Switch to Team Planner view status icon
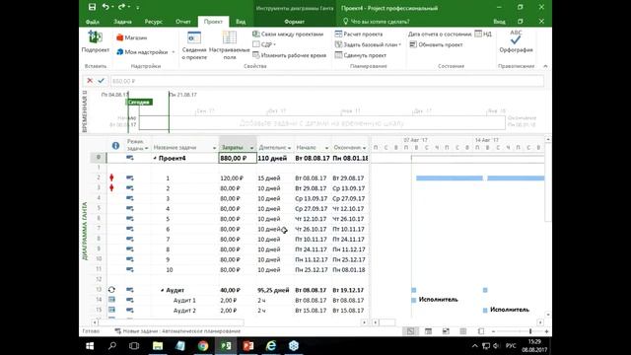631x355 pixels. [x=446, y=331]
